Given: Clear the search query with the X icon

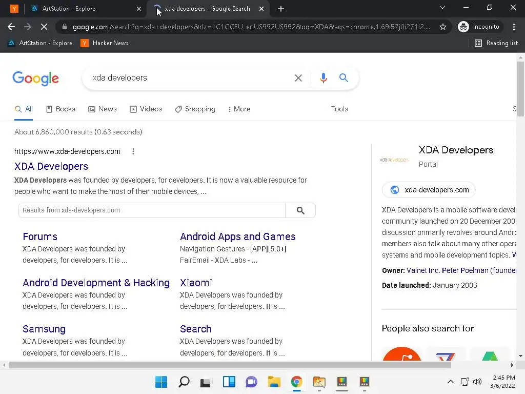Looking at the screenshot, I should point(298,78).
